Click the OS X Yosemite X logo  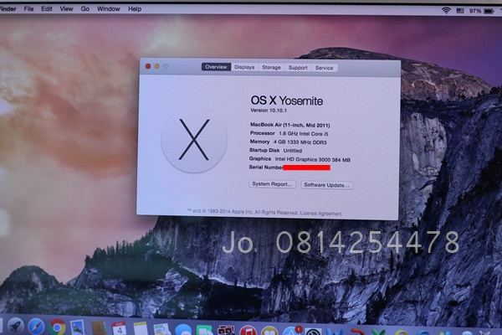click(x=194, y=140)
